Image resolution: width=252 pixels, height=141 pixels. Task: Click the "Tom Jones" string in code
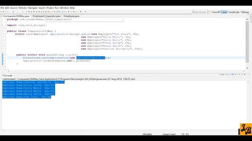[121, 34]
